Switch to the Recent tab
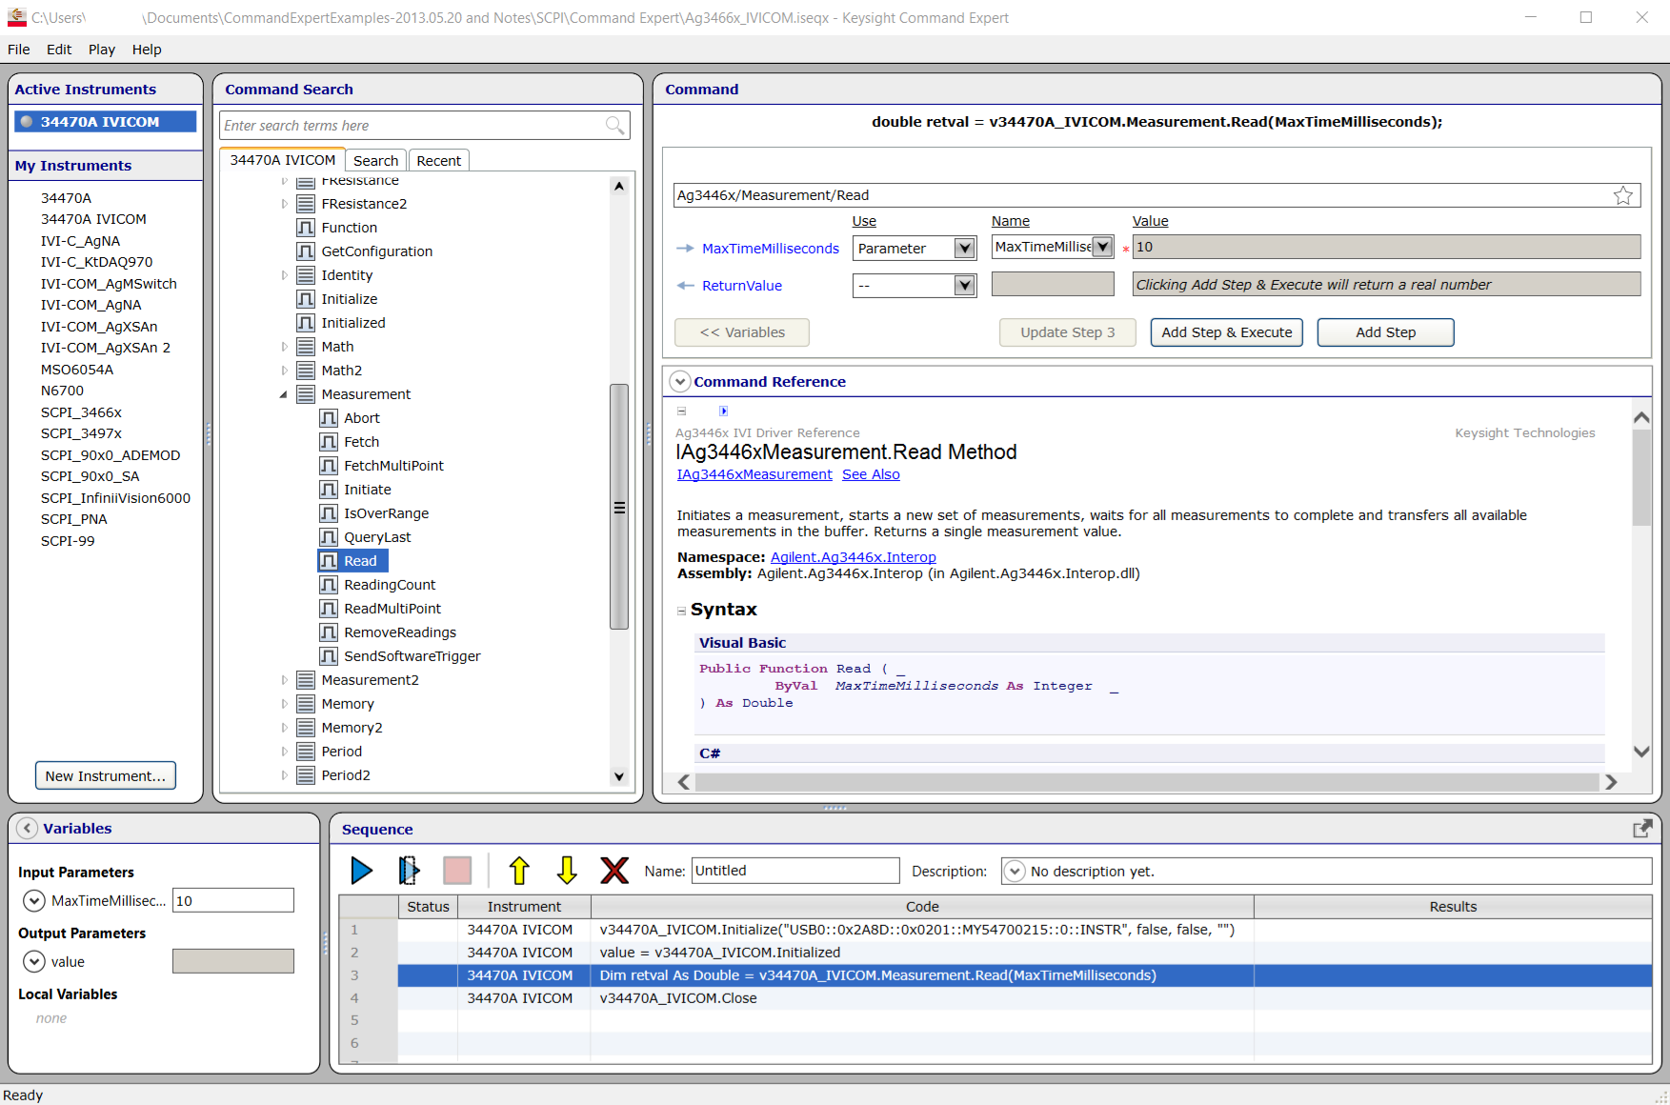The height and width of the screenshot is (1105, 1670). pyautogui.click(x=438, y=161)
